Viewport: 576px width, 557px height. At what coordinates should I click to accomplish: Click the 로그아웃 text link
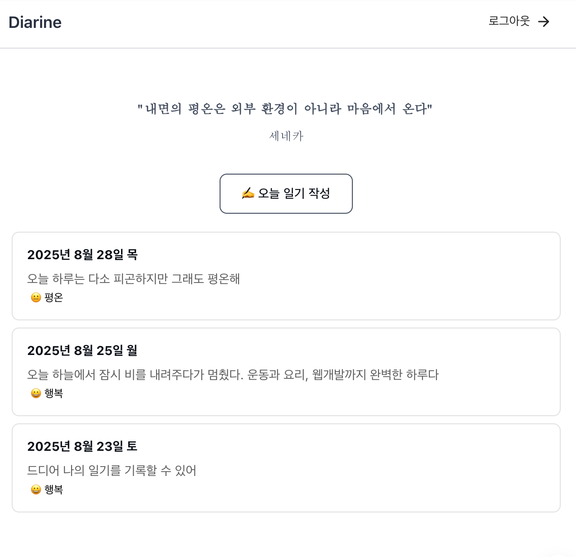tap(509, 21)
